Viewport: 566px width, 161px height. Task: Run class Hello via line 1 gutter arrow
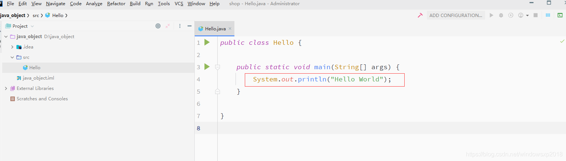[x=207, y=43]
